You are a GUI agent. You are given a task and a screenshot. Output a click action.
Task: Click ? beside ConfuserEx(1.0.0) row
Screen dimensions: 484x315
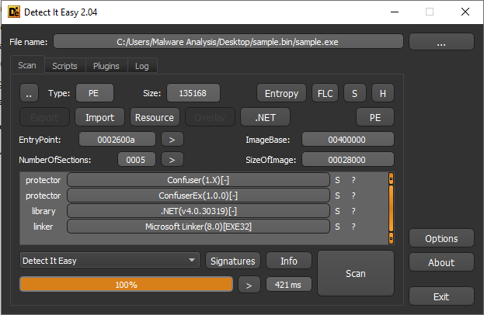click(x=353, y=196)
